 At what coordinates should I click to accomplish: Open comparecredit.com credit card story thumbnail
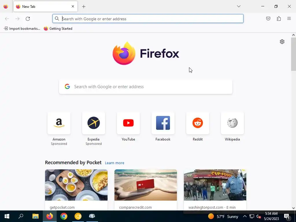coord(146,185)
